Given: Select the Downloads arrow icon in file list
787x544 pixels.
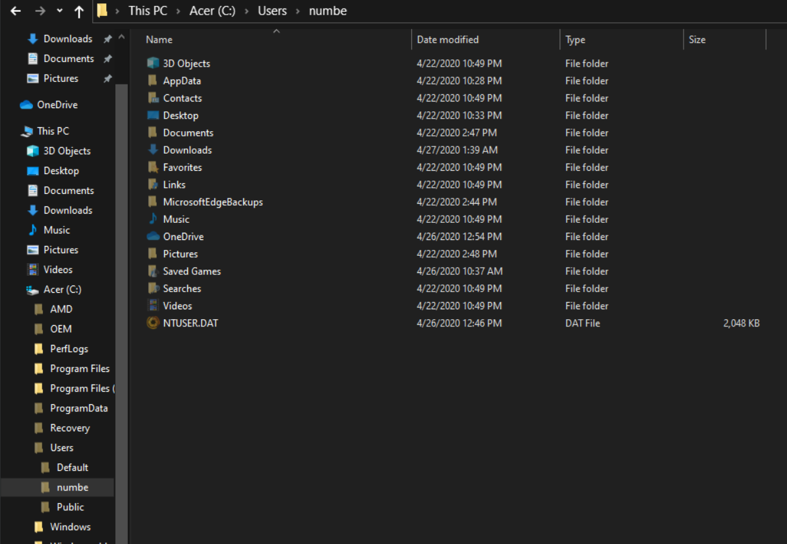Looking at the screenshot, I should click(153, 149).
